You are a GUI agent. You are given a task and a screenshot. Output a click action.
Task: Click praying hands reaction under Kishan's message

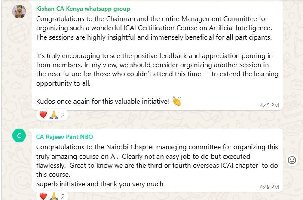pos(54,115)
